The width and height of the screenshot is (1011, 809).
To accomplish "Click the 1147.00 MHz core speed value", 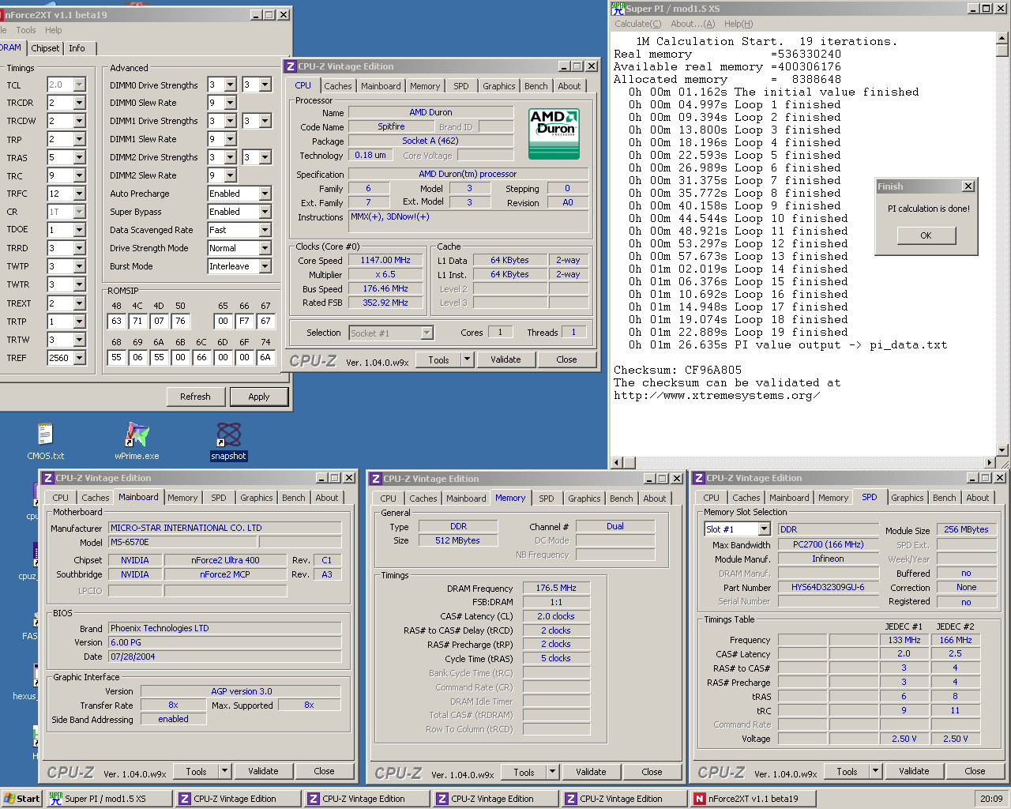I will 385,260.
